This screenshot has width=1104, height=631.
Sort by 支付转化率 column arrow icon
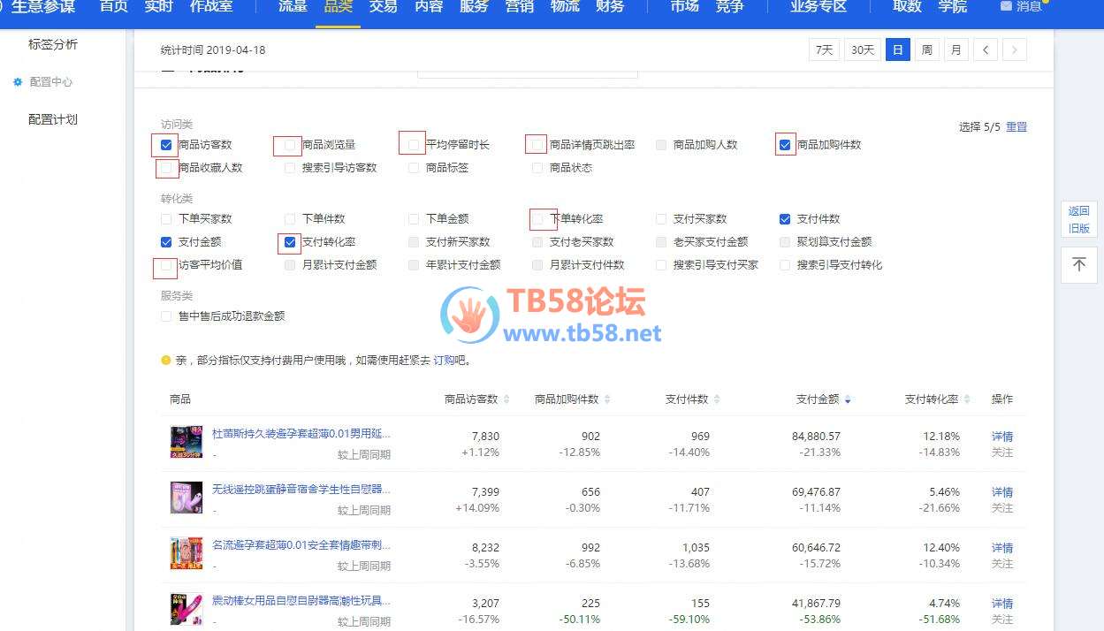(966, 400)
